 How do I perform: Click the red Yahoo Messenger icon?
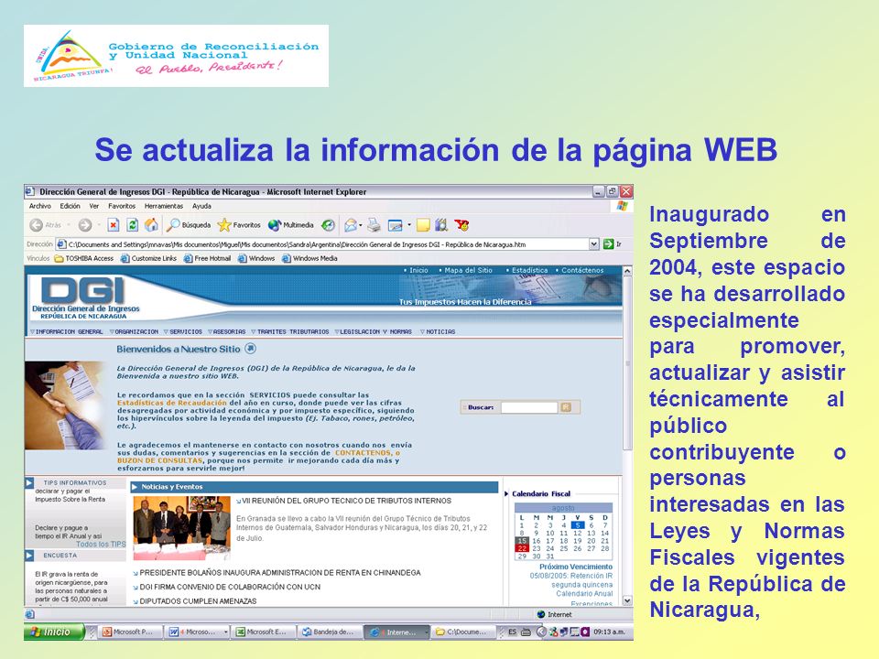pyautogui.click(x=461, y=225)
